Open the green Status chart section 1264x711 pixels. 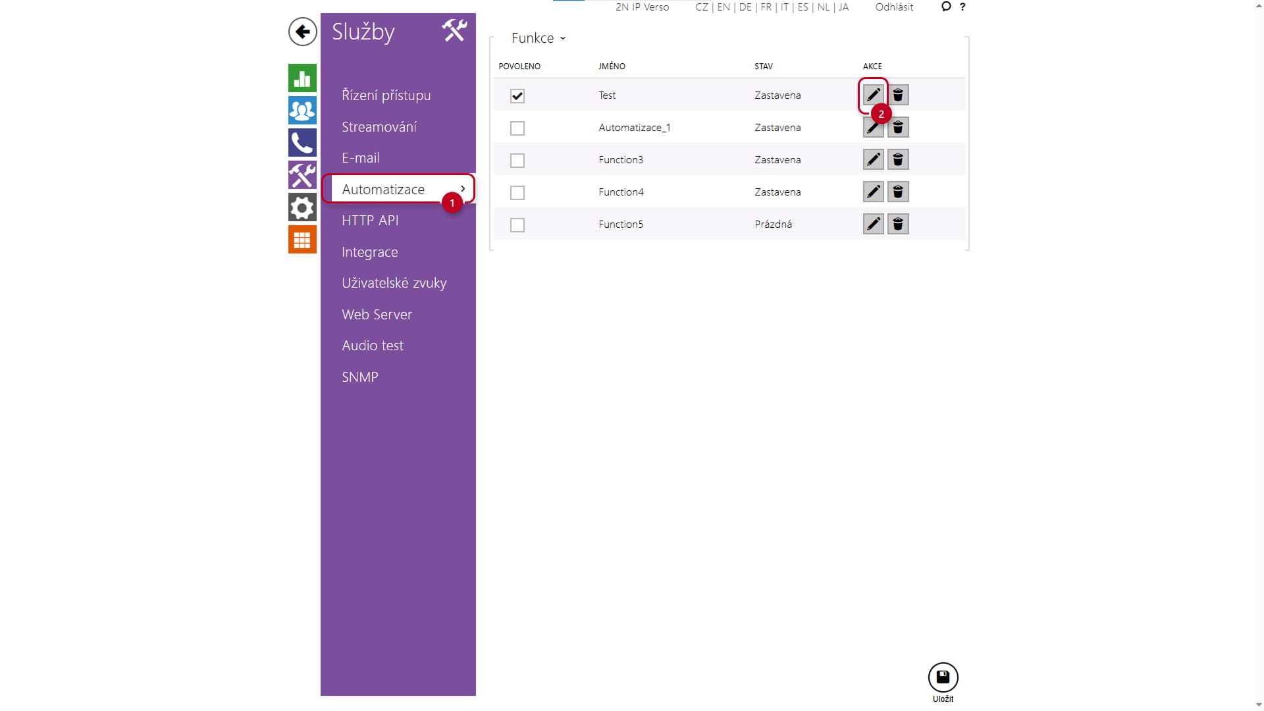click(302, 78)
